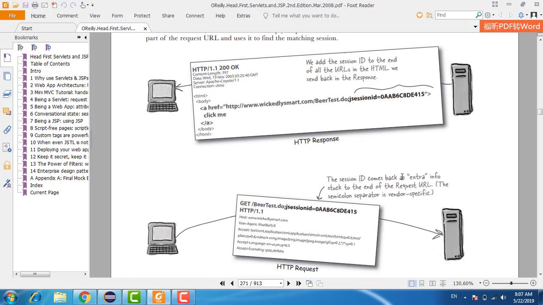Switch to the Comment ribbon tab
Screen dimensions: 543x305
coord(67,16)
